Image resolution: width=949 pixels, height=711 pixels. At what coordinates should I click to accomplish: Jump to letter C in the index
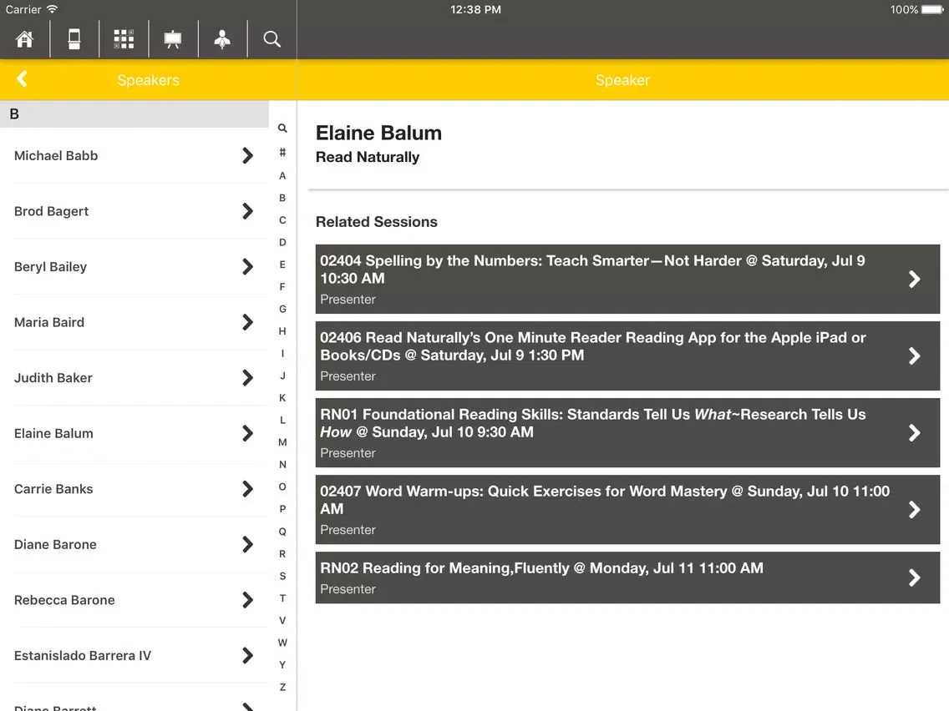pyautogui.click(x=282, y=220)
